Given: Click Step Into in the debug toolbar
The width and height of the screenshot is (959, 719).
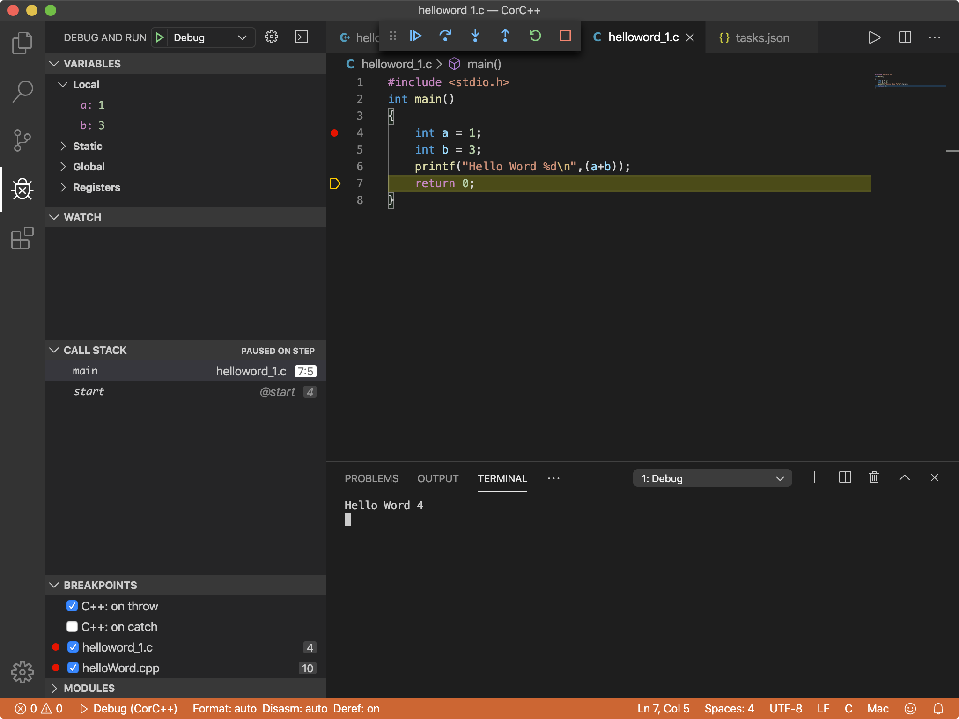Looking at the screenshot, I should pyautogui.click(x=475, y=36).
